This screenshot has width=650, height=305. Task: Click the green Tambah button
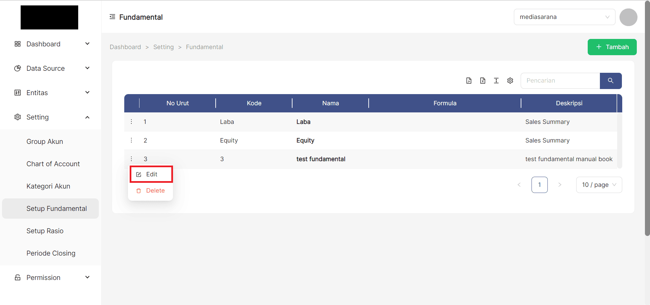point(612,47)
